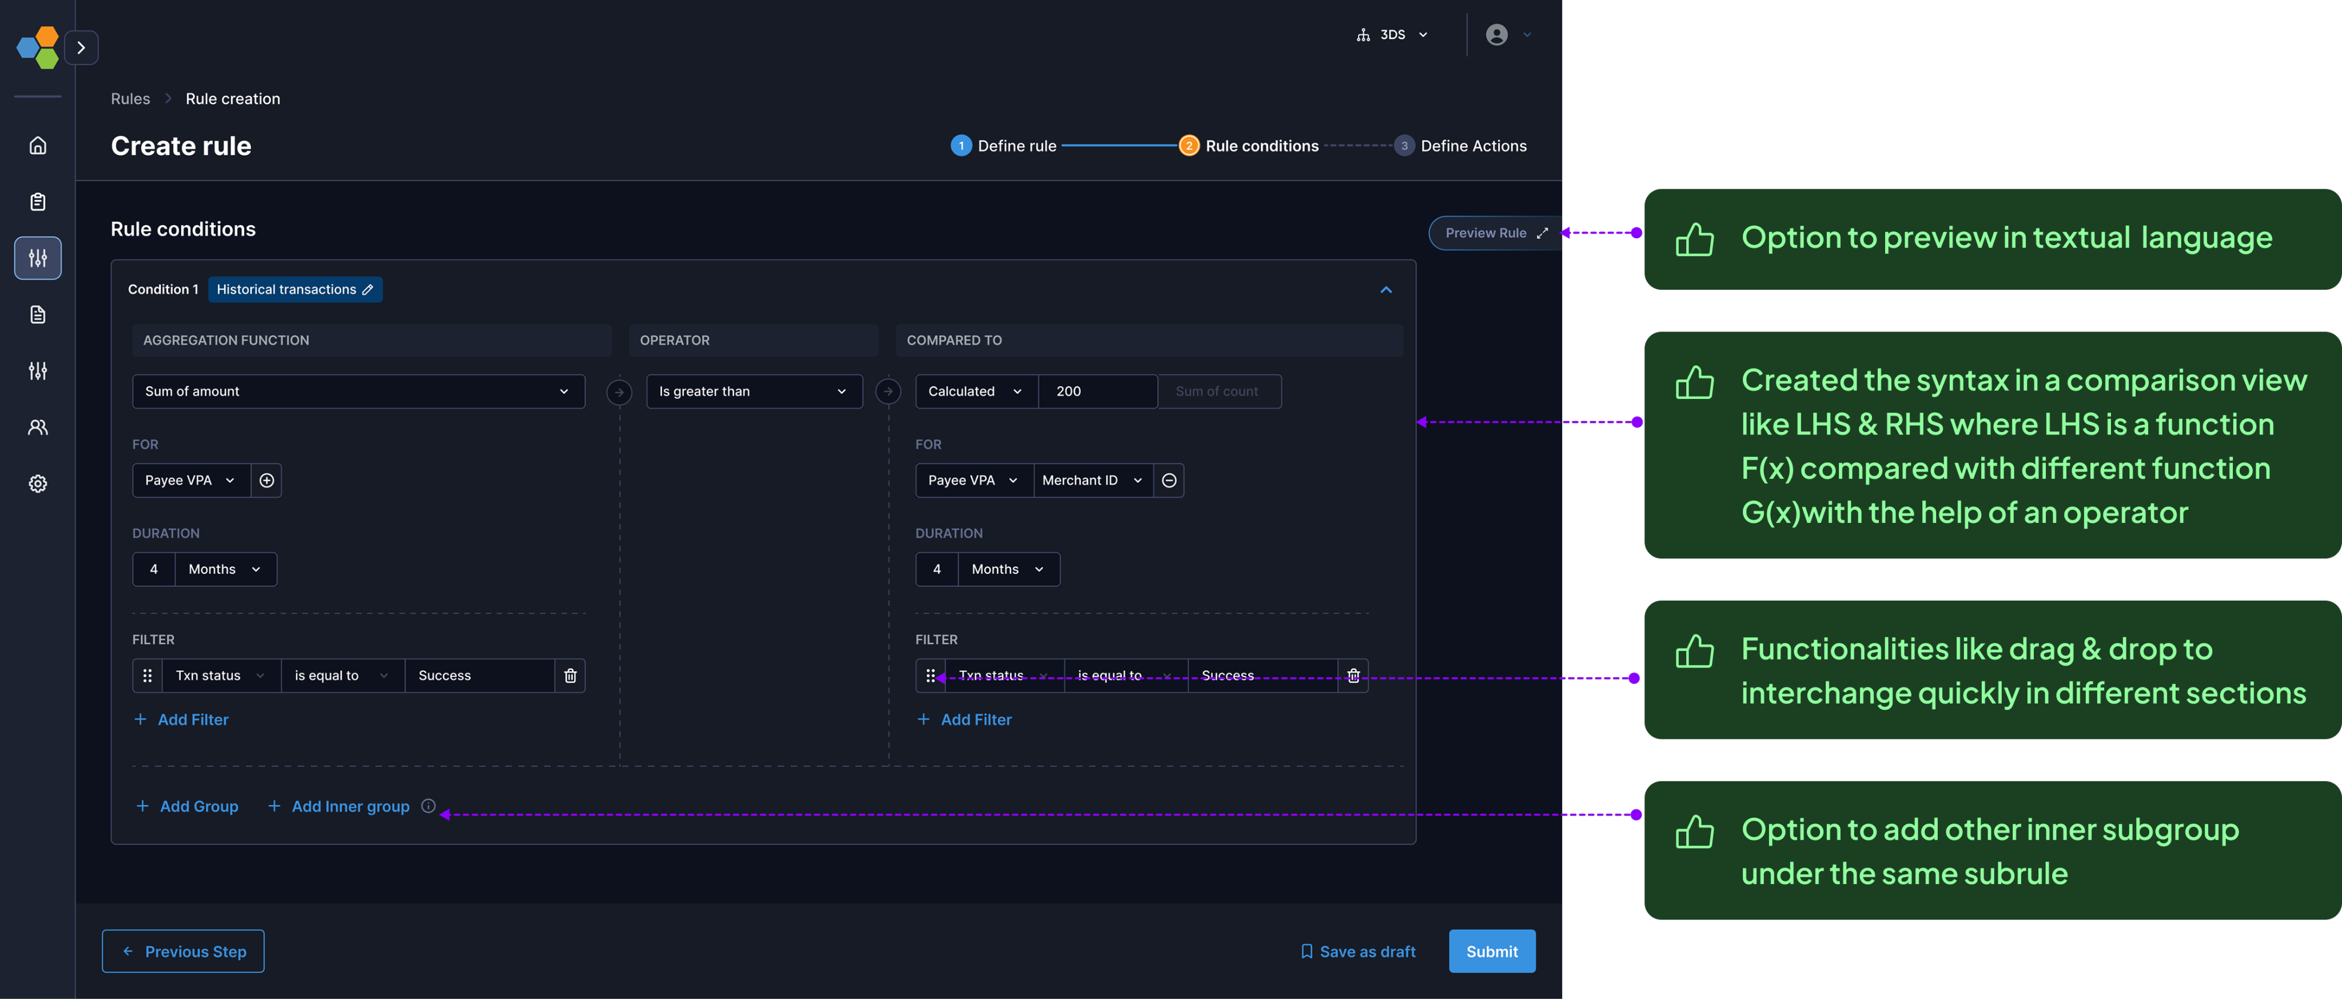Click the clipboard icon in sidebar
Screen dimensions: 2342x999
(37, 202)
